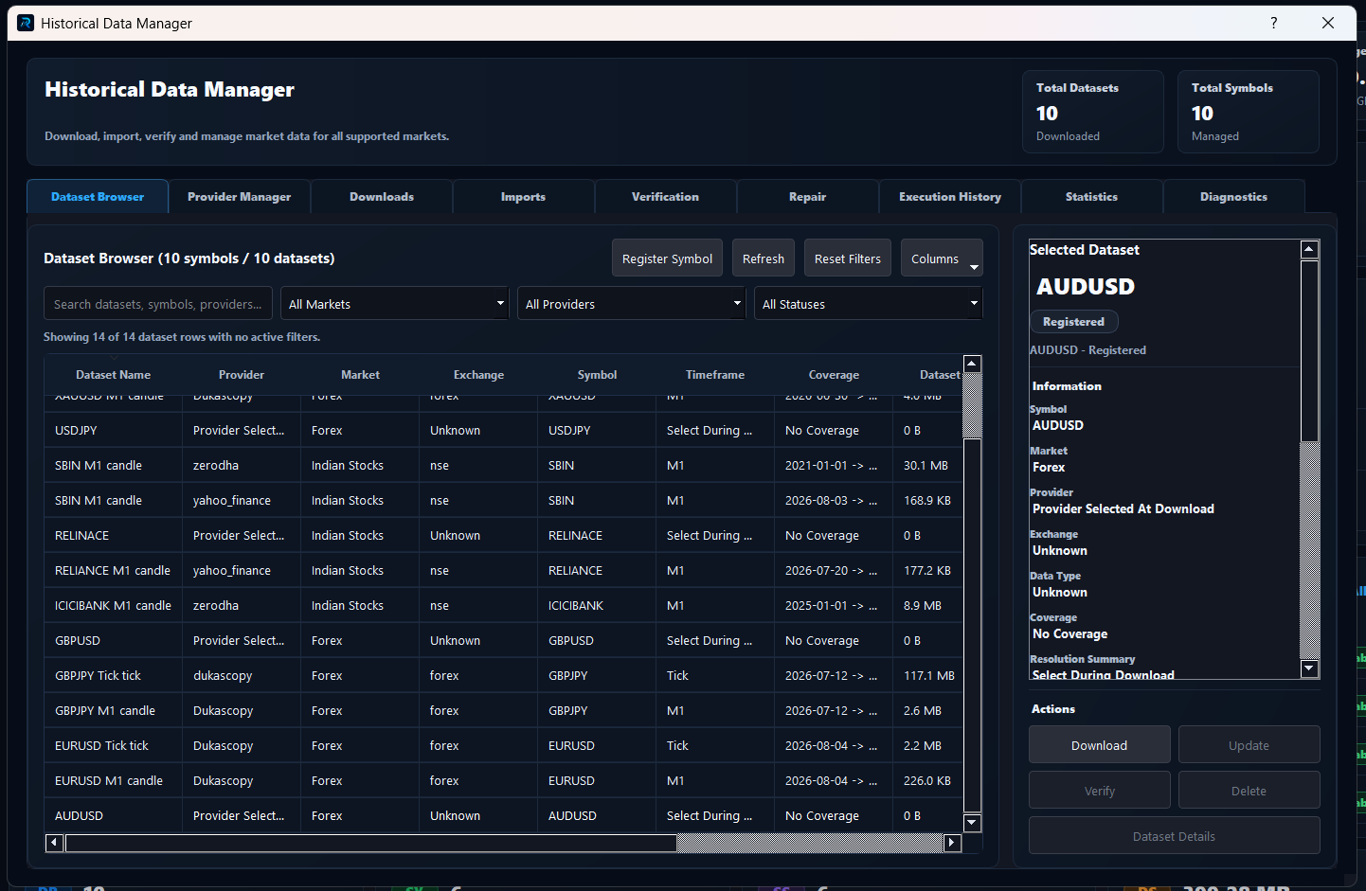Click the Verify action button

(1100, 791)
